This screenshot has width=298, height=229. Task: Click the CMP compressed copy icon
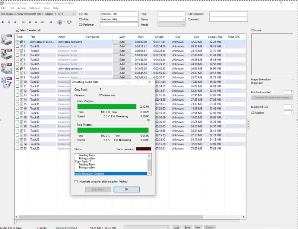[x=6, y=54]
